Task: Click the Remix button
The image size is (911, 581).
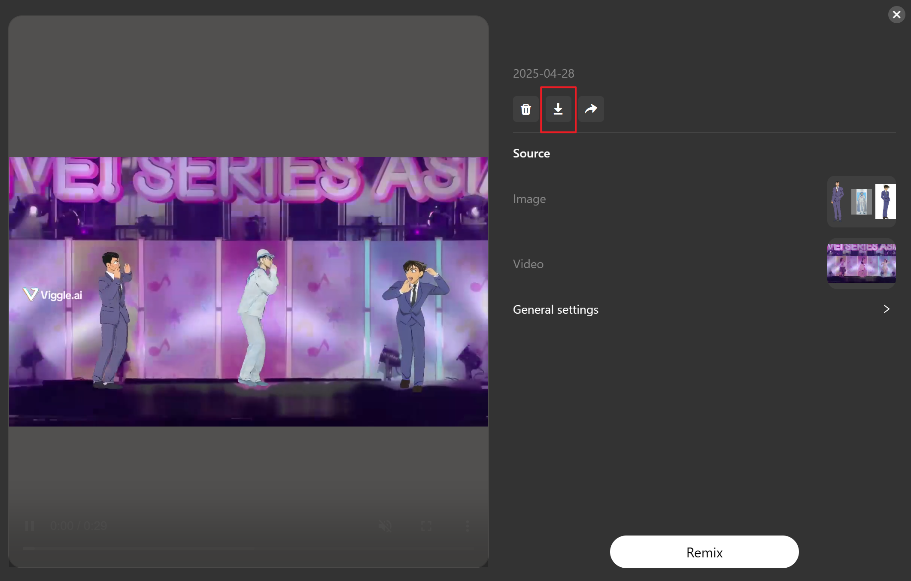Action: pyautogui.click(x=704, y=552)
